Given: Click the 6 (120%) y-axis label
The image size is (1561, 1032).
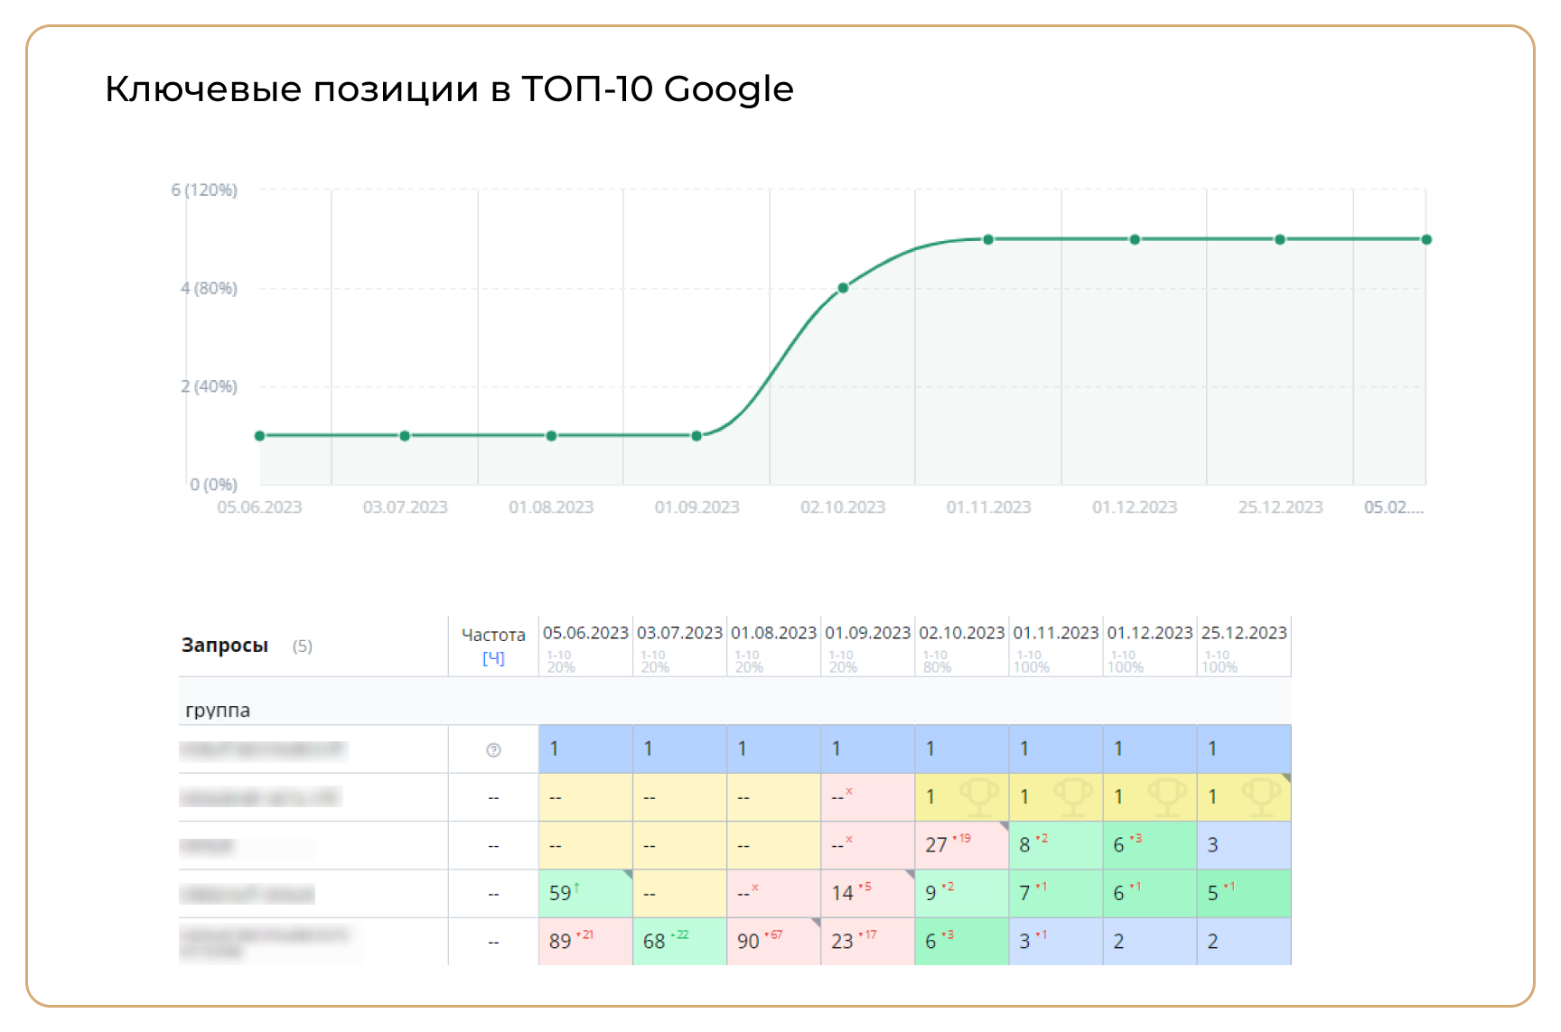Looking at the screenshot, I should (204, 190).
